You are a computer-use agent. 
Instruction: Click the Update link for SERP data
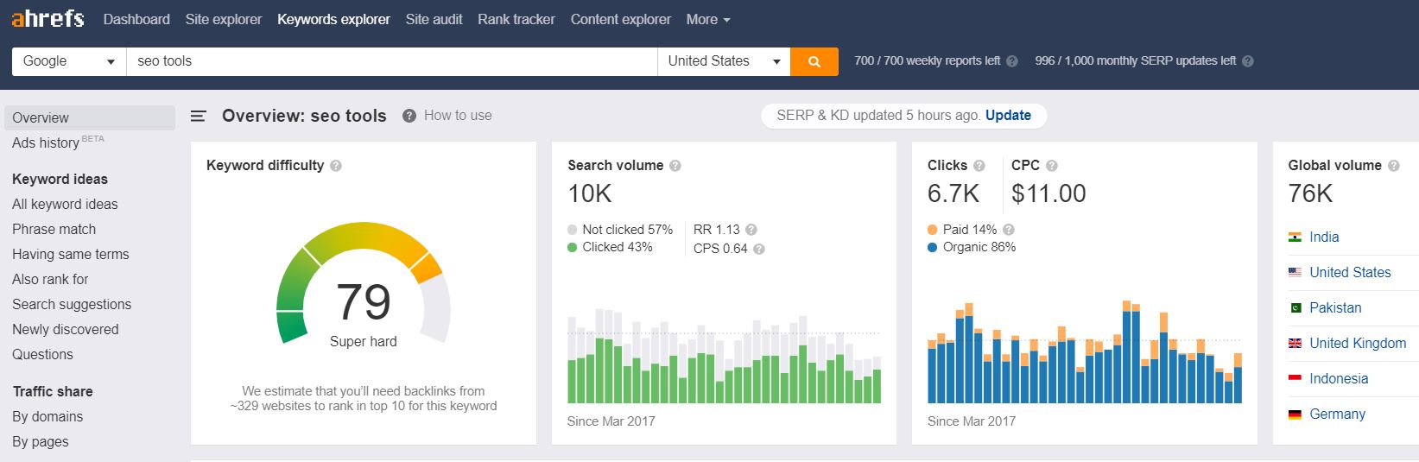coord(1008,116)
